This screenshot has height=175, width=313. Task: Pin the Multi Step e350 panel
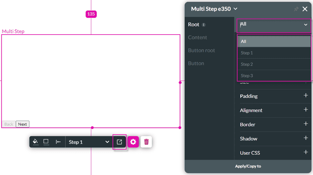(296, 9)
